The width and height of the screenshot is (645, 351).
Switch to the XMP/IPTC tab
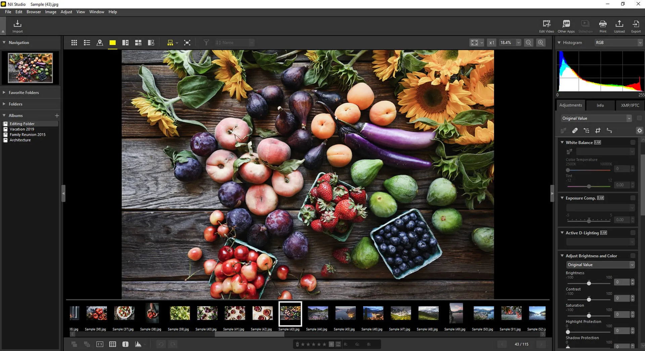[x=630, y=105]
